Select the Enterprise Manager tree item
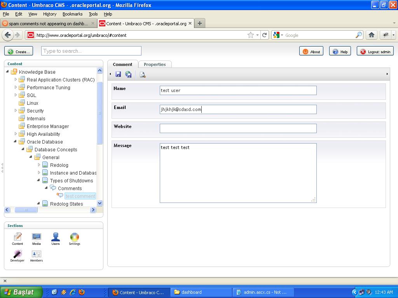 click(48, 126)
